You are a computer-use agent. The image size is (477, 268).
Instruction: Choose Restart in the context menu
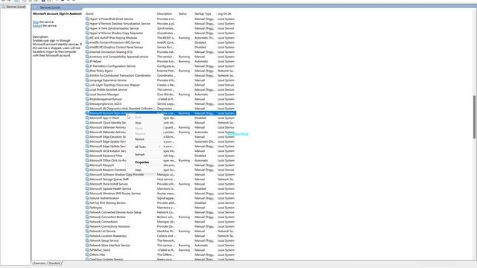[x=139, y=139]
